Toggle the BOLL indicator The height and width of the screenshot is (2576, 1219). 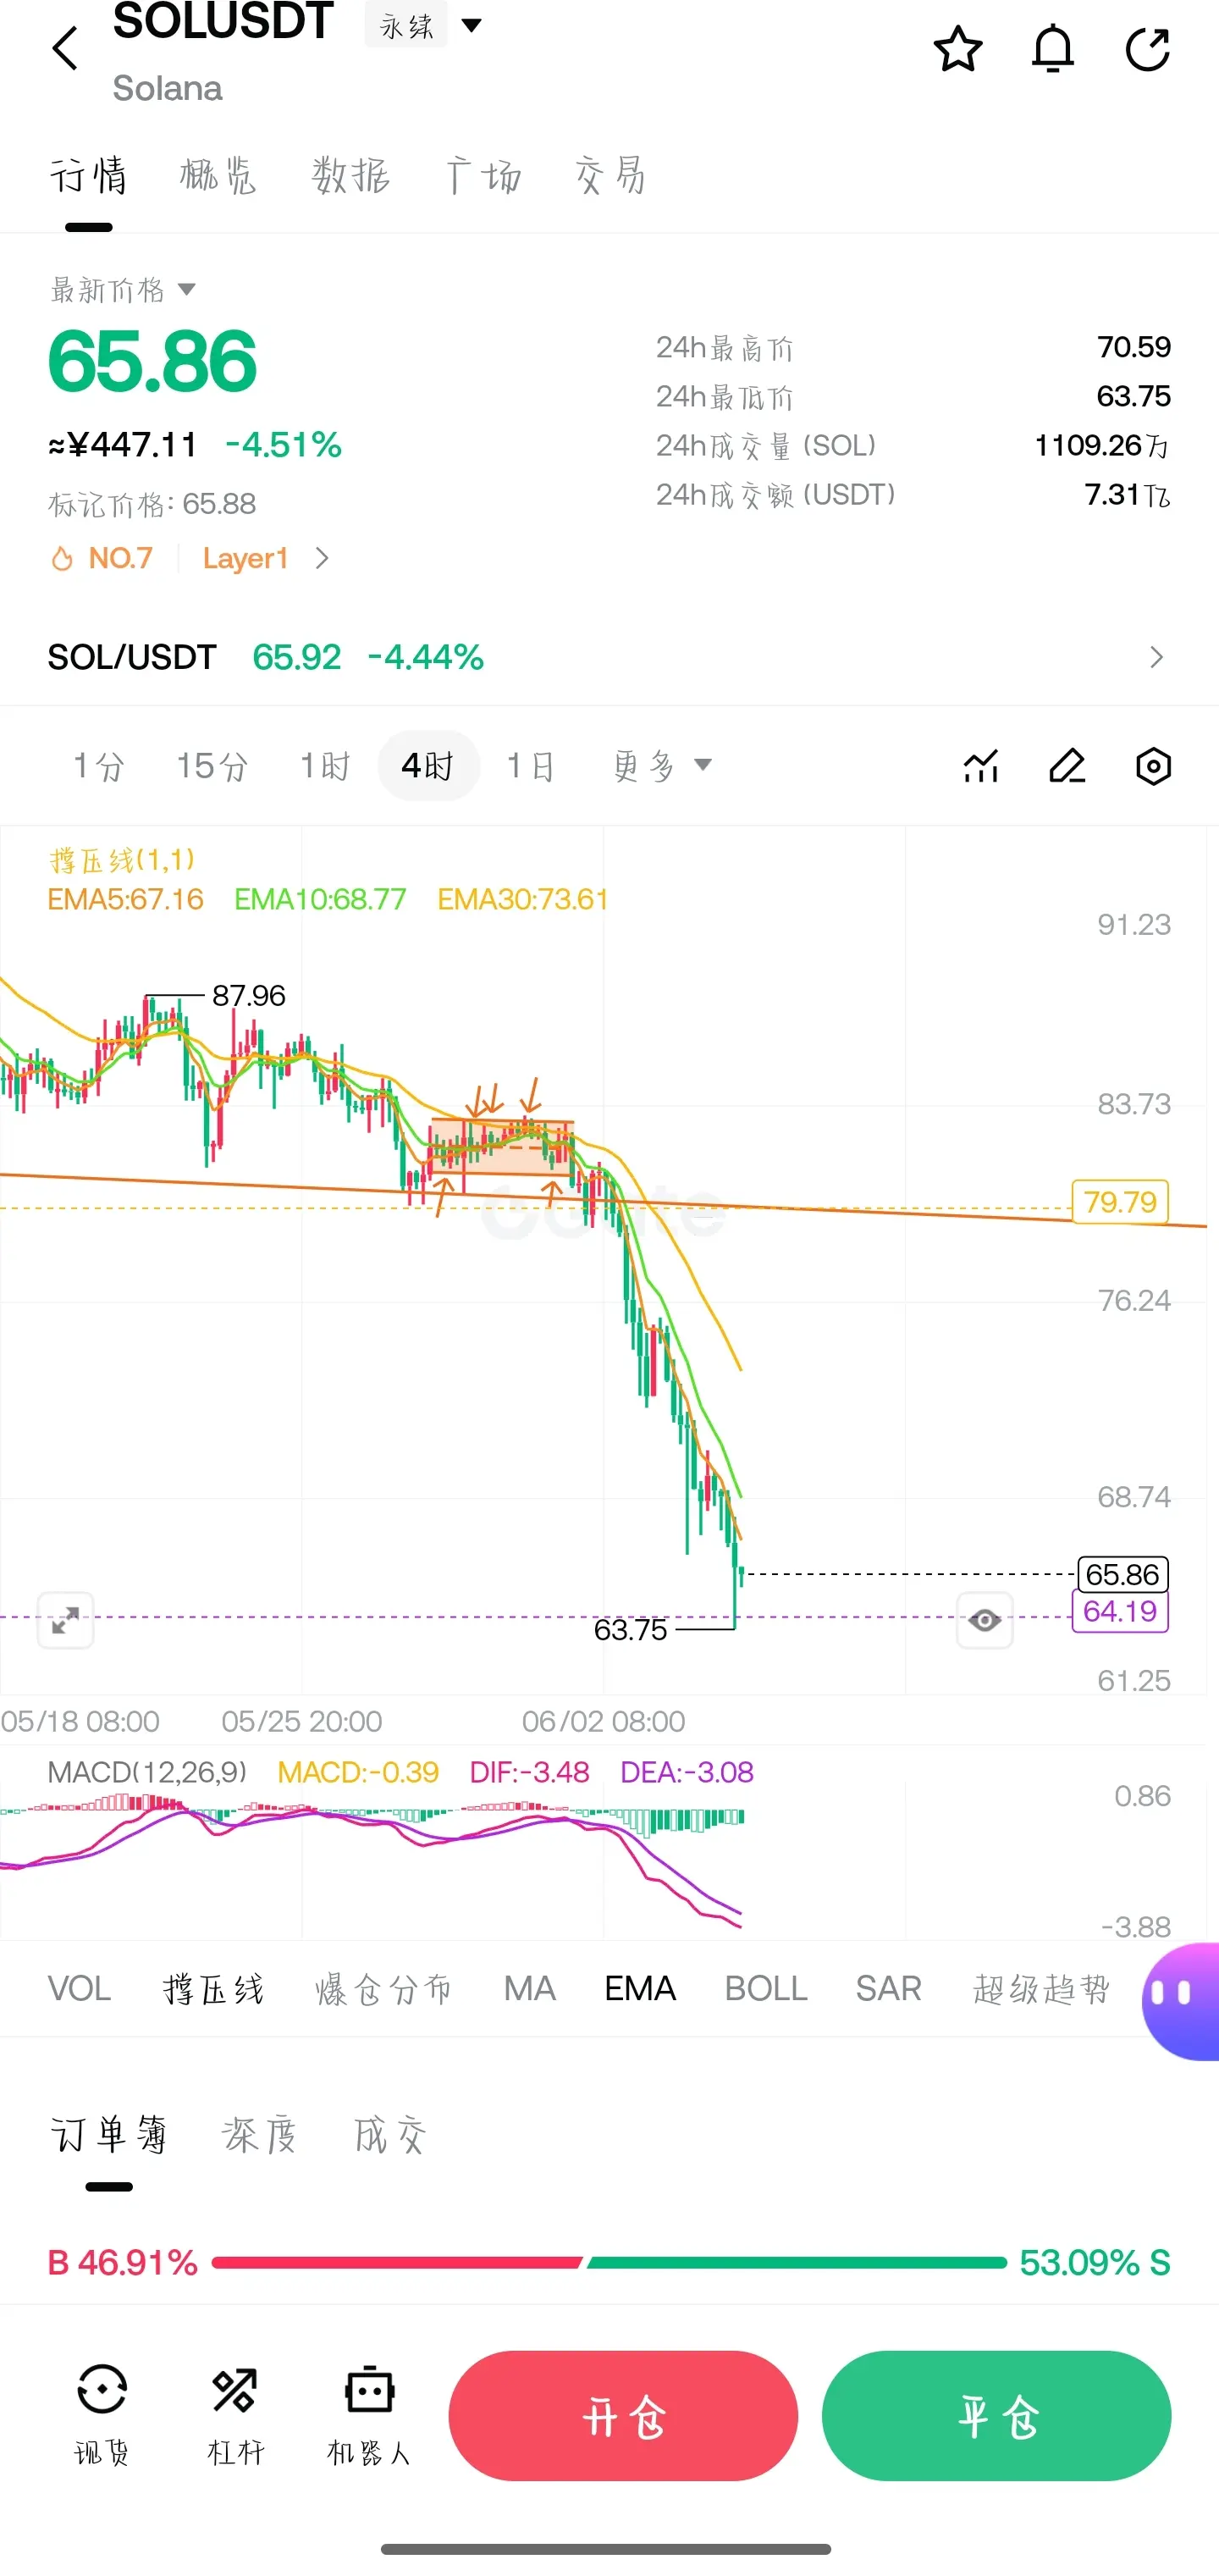tap(766, 1989)
